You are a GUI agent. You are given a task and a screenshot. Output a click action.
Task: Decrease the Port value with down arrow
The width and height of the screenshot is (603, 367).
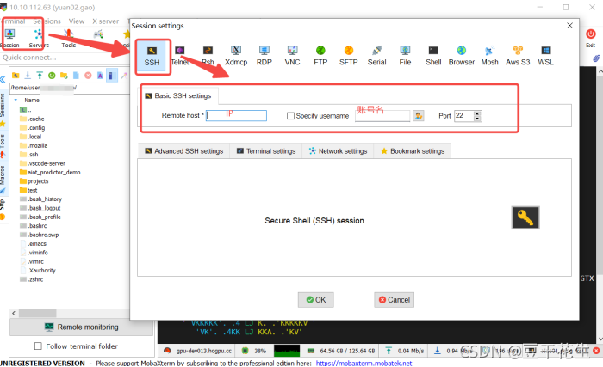(x=477, y=119)
